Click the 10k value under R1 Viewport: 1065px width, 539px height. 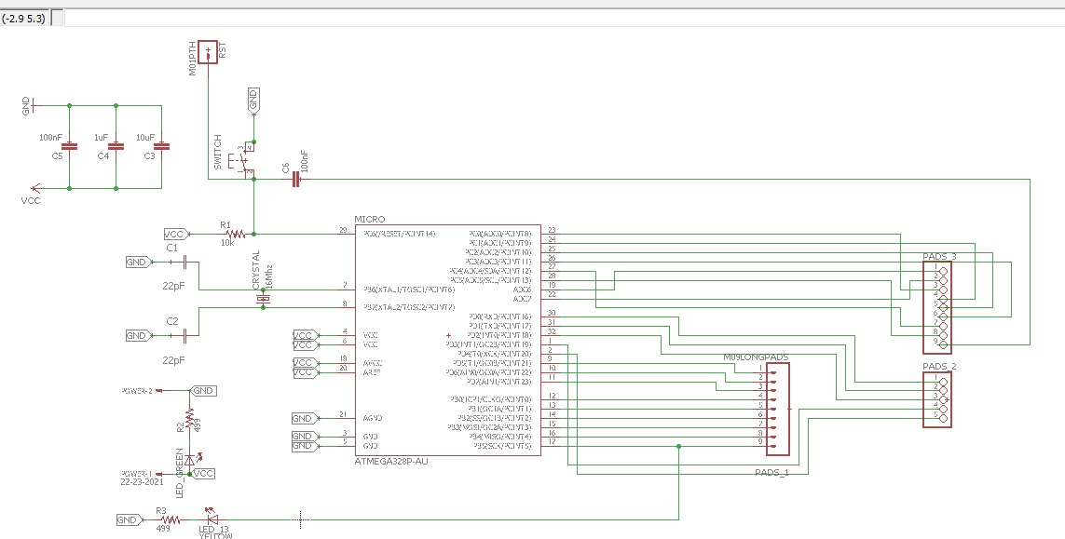(x=227, y=243)
